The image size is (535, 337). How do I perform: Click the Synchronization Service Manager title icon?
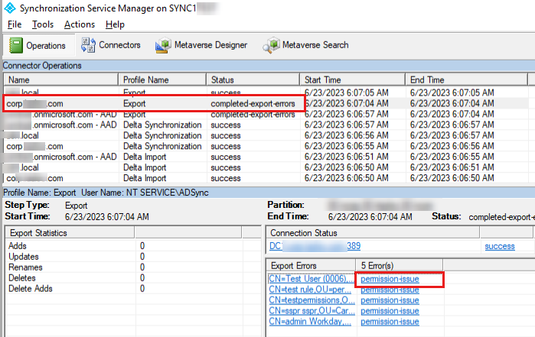(x=10, y=8)
